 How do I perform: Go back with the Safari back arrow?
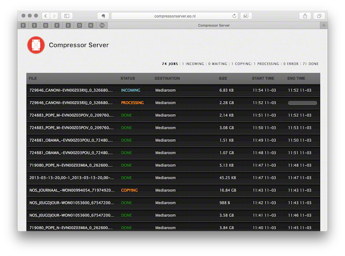tap(46, 16)
